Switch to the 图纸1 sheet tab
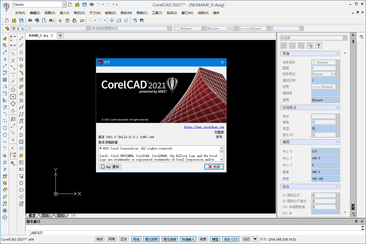 point(46,215)
